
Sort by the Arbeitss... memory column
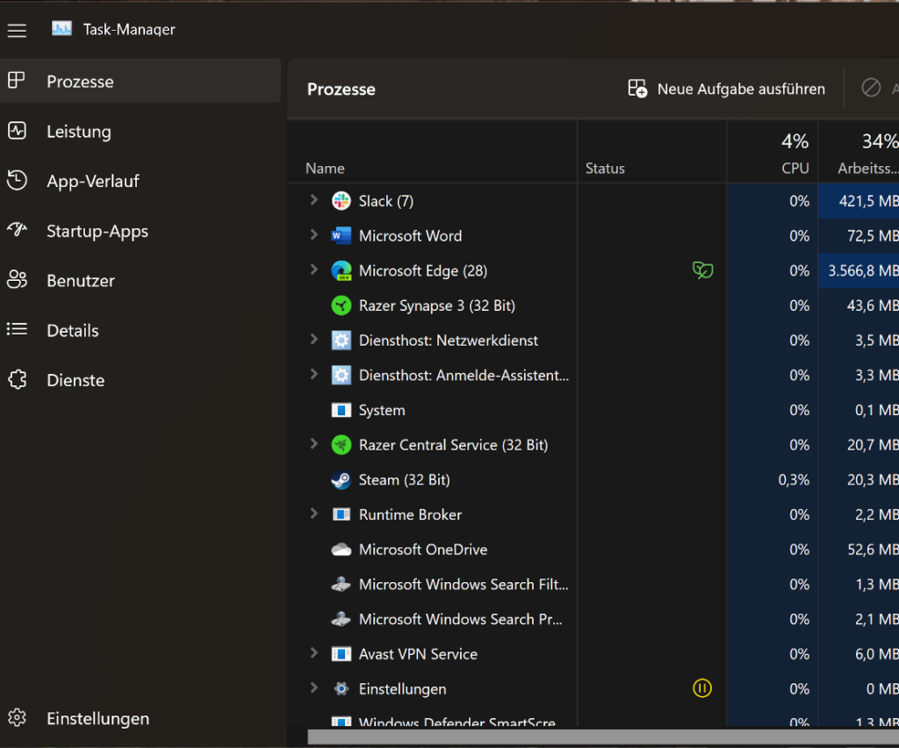pos(859,151)
